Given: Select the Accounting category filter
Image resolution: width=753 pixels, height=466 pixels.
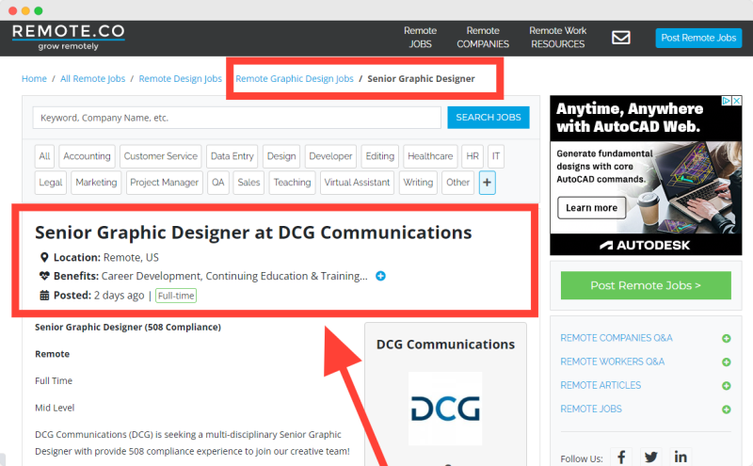Looking at the screenshot, I should point(87,156).
